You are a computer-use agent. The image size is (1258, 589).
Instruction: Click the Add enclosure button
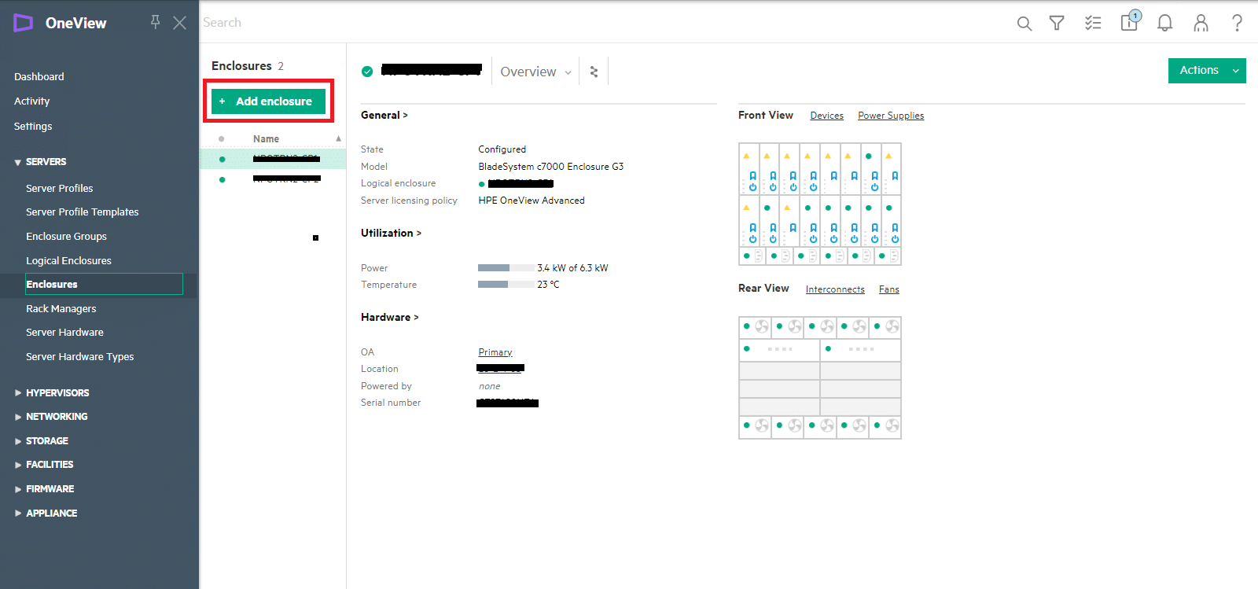tap(268, 101)
